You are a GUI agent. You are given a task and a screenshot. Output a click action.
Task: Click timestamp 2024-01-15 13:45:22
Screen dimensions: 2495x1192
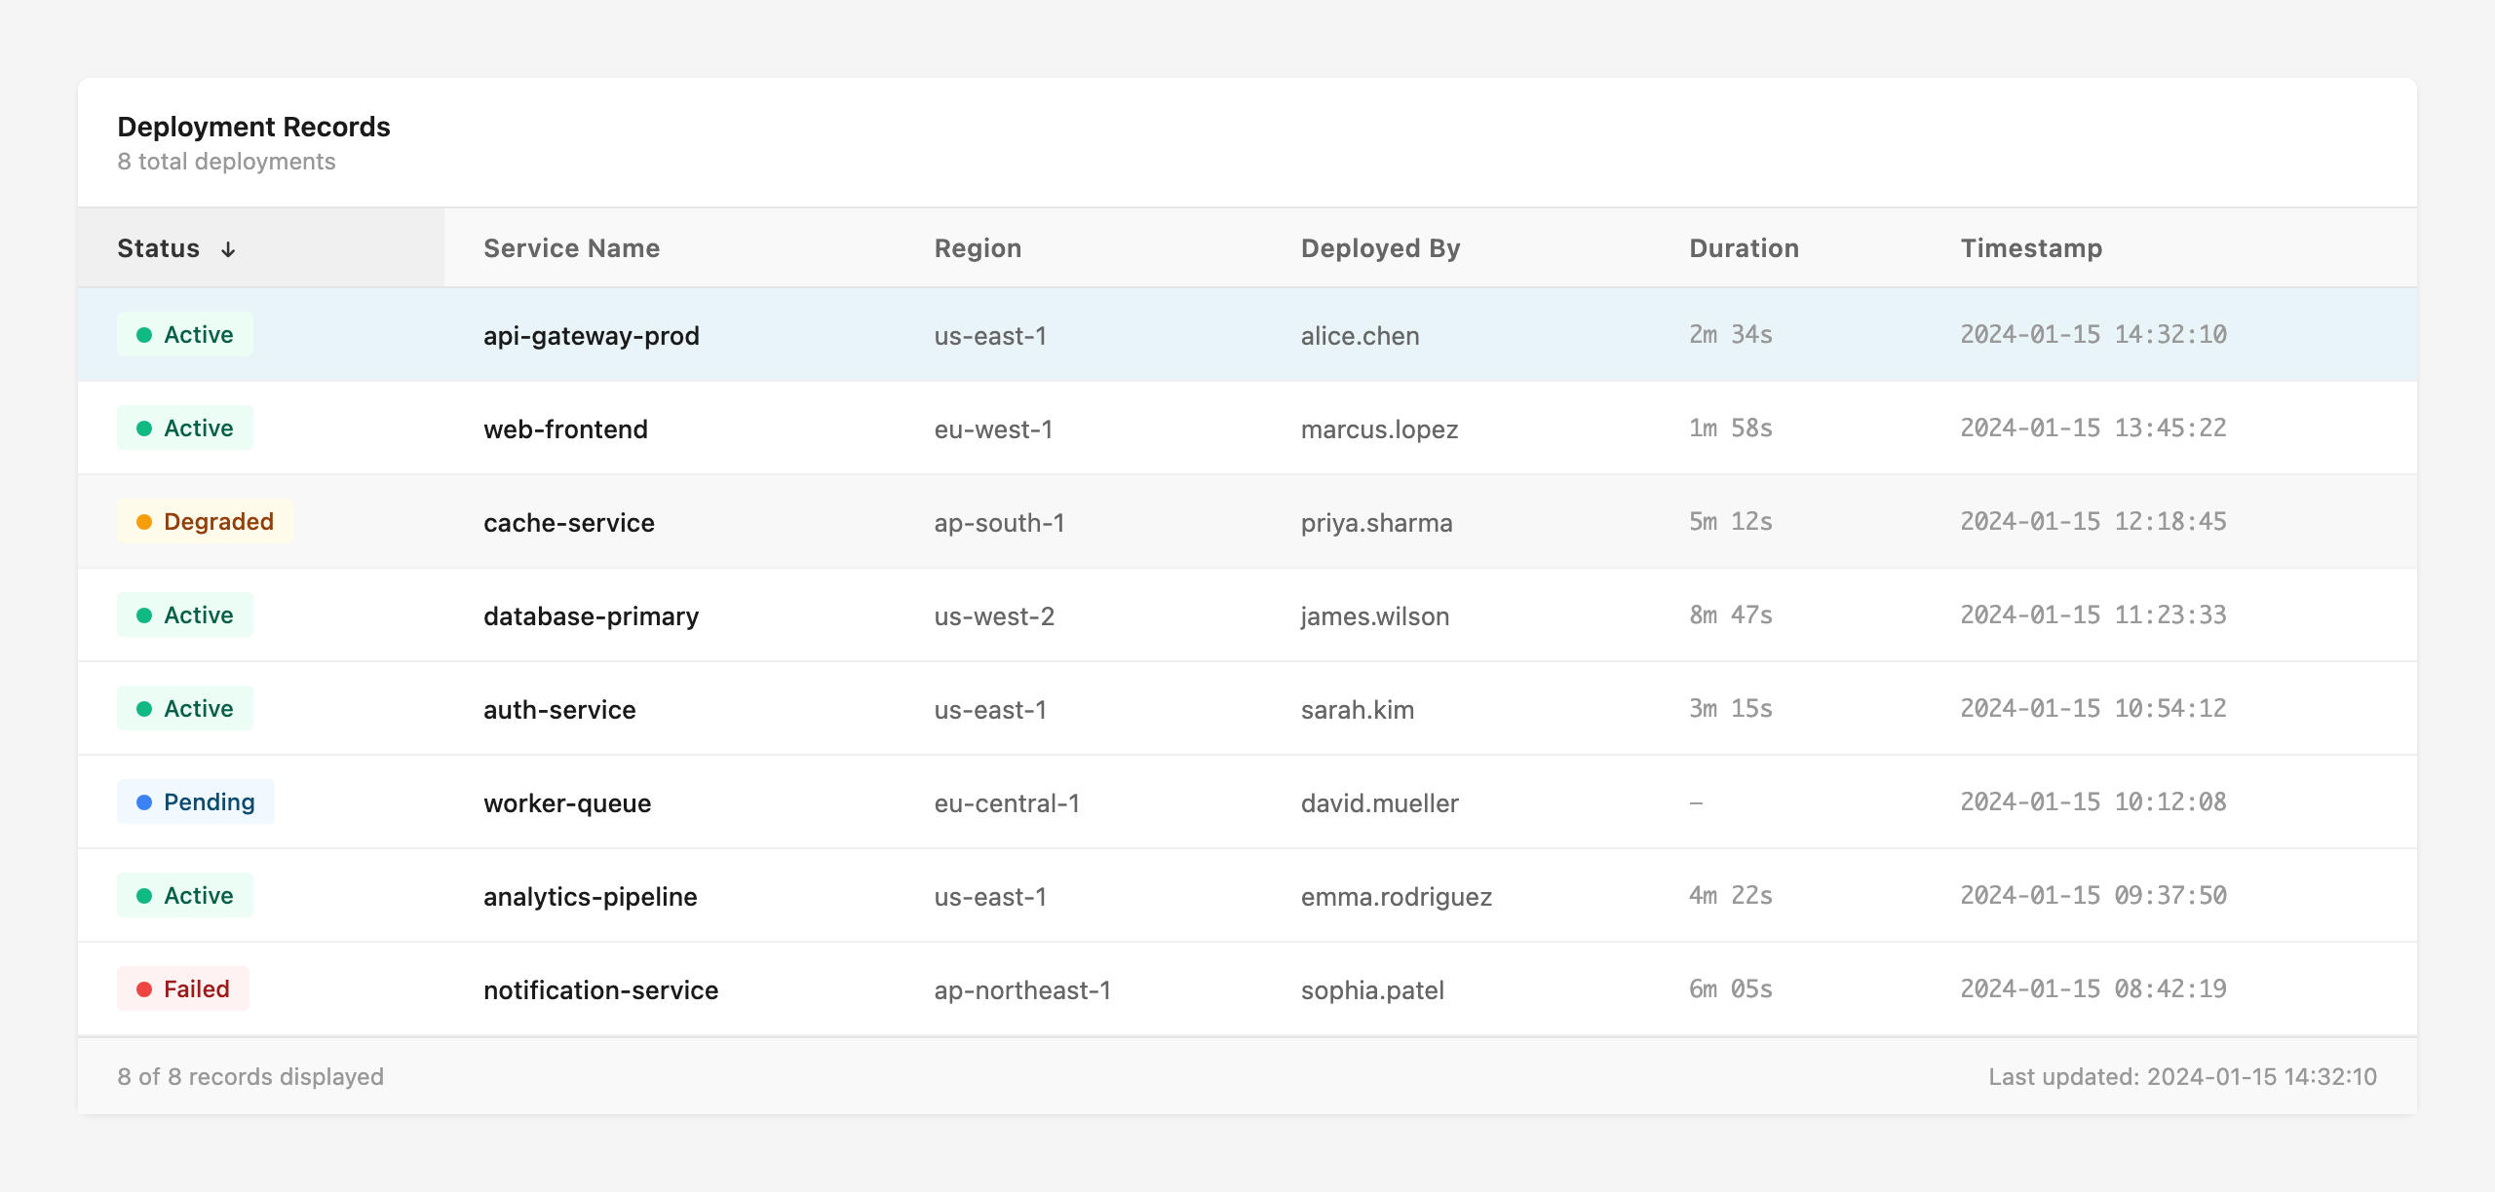point(2093,428)
